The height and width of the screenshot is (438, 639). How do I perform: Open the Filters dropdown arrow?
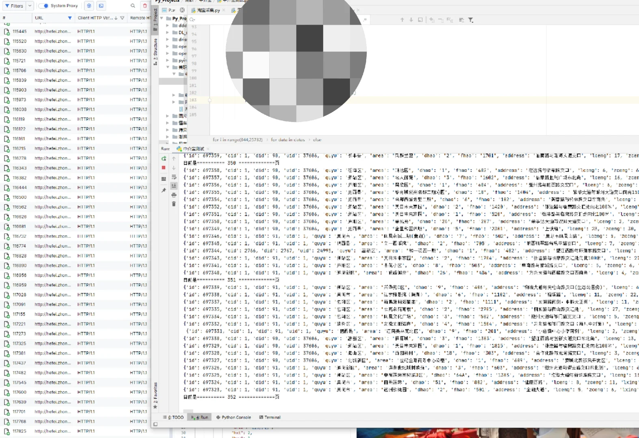[30, 6]
